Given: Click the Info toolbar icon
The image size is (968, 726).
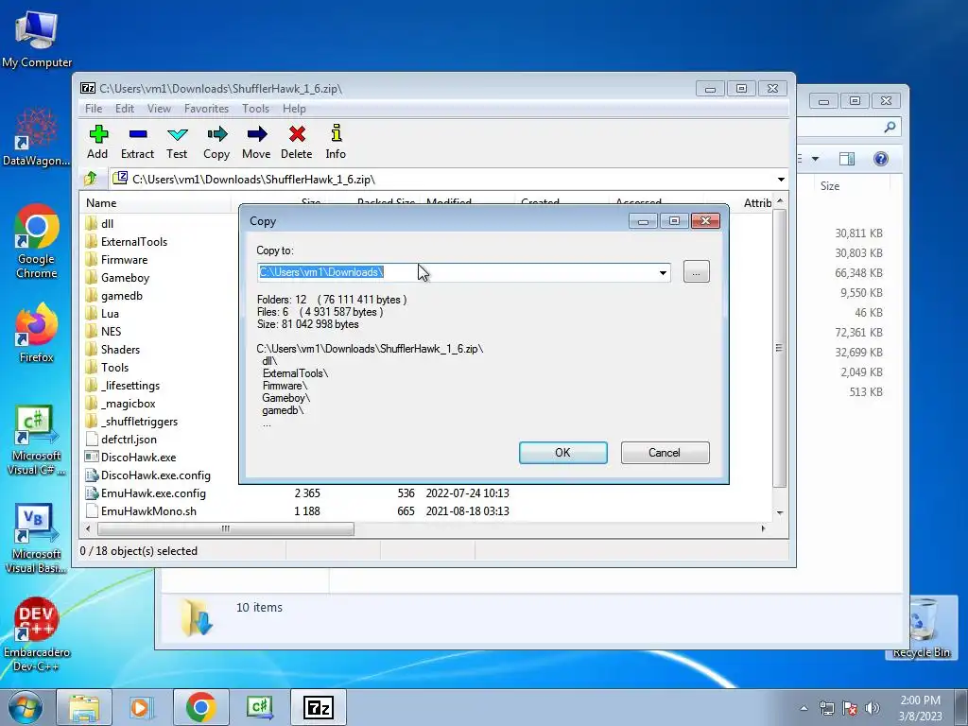Looking at the screenshot, I should tap(336, 142).
